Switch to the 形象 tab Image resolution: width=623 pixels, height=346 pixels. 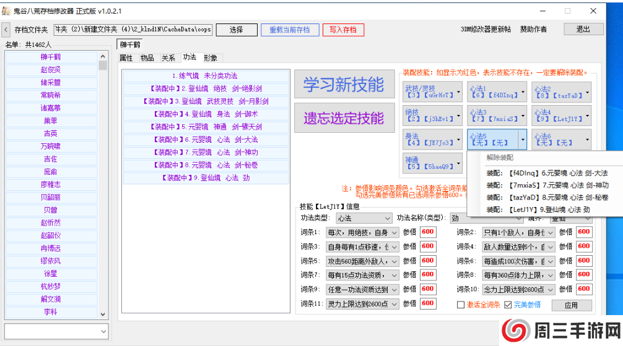pos(211,58)
